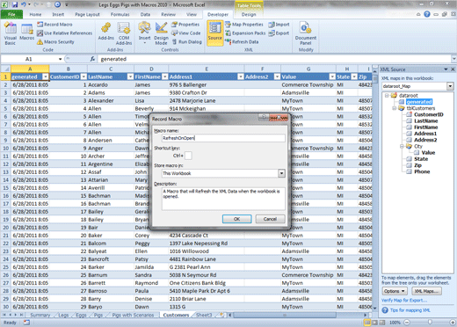Switch to the Home tab

coord(35,14)
